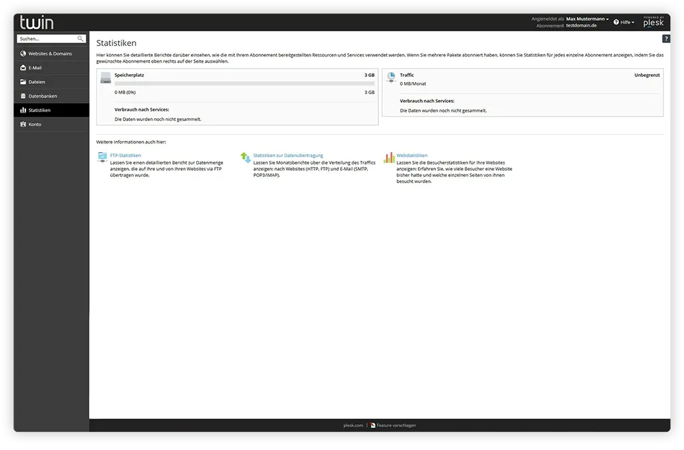This screenshot has height=450, width=684.
Task: Follow the Feature vorschlagen footer link
Action: [395, 425]
